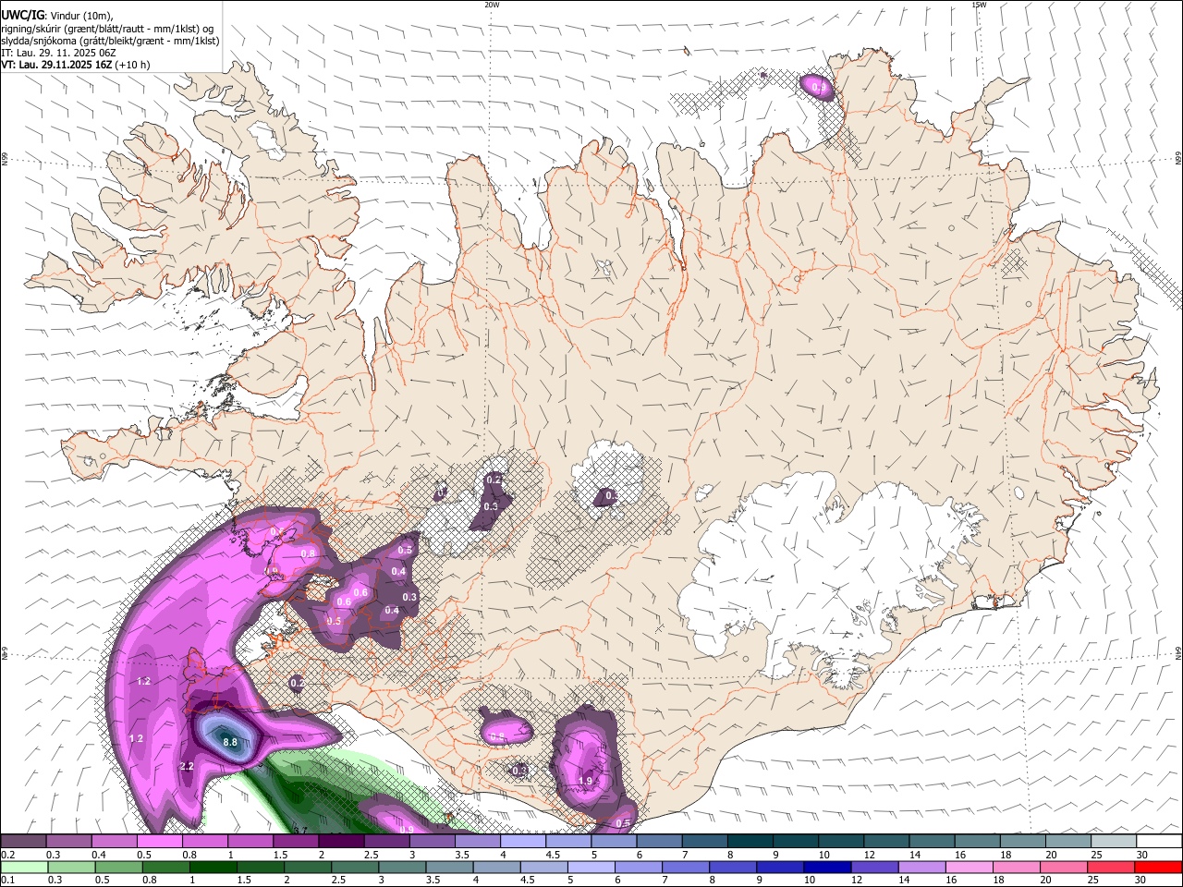Pick the blue rain swatch between 8 and 9

733,868
